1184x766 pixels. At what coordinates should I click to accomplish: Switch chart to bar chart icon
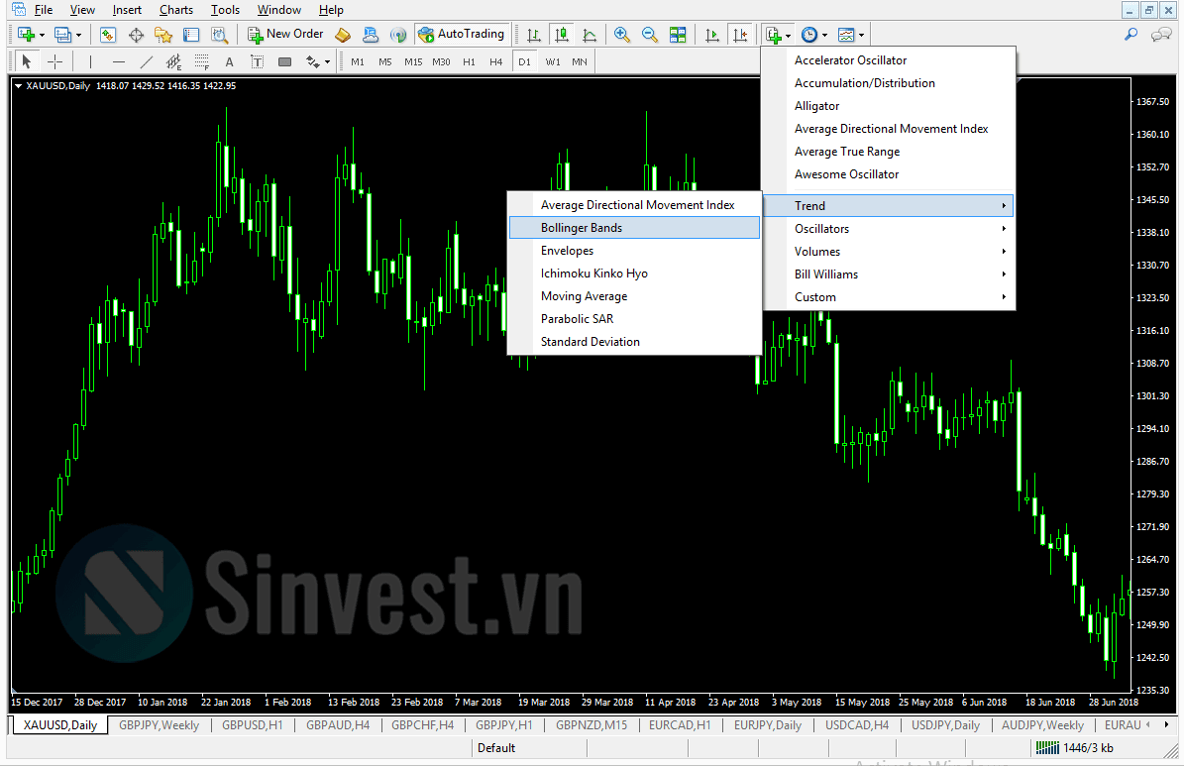[534, 35]
